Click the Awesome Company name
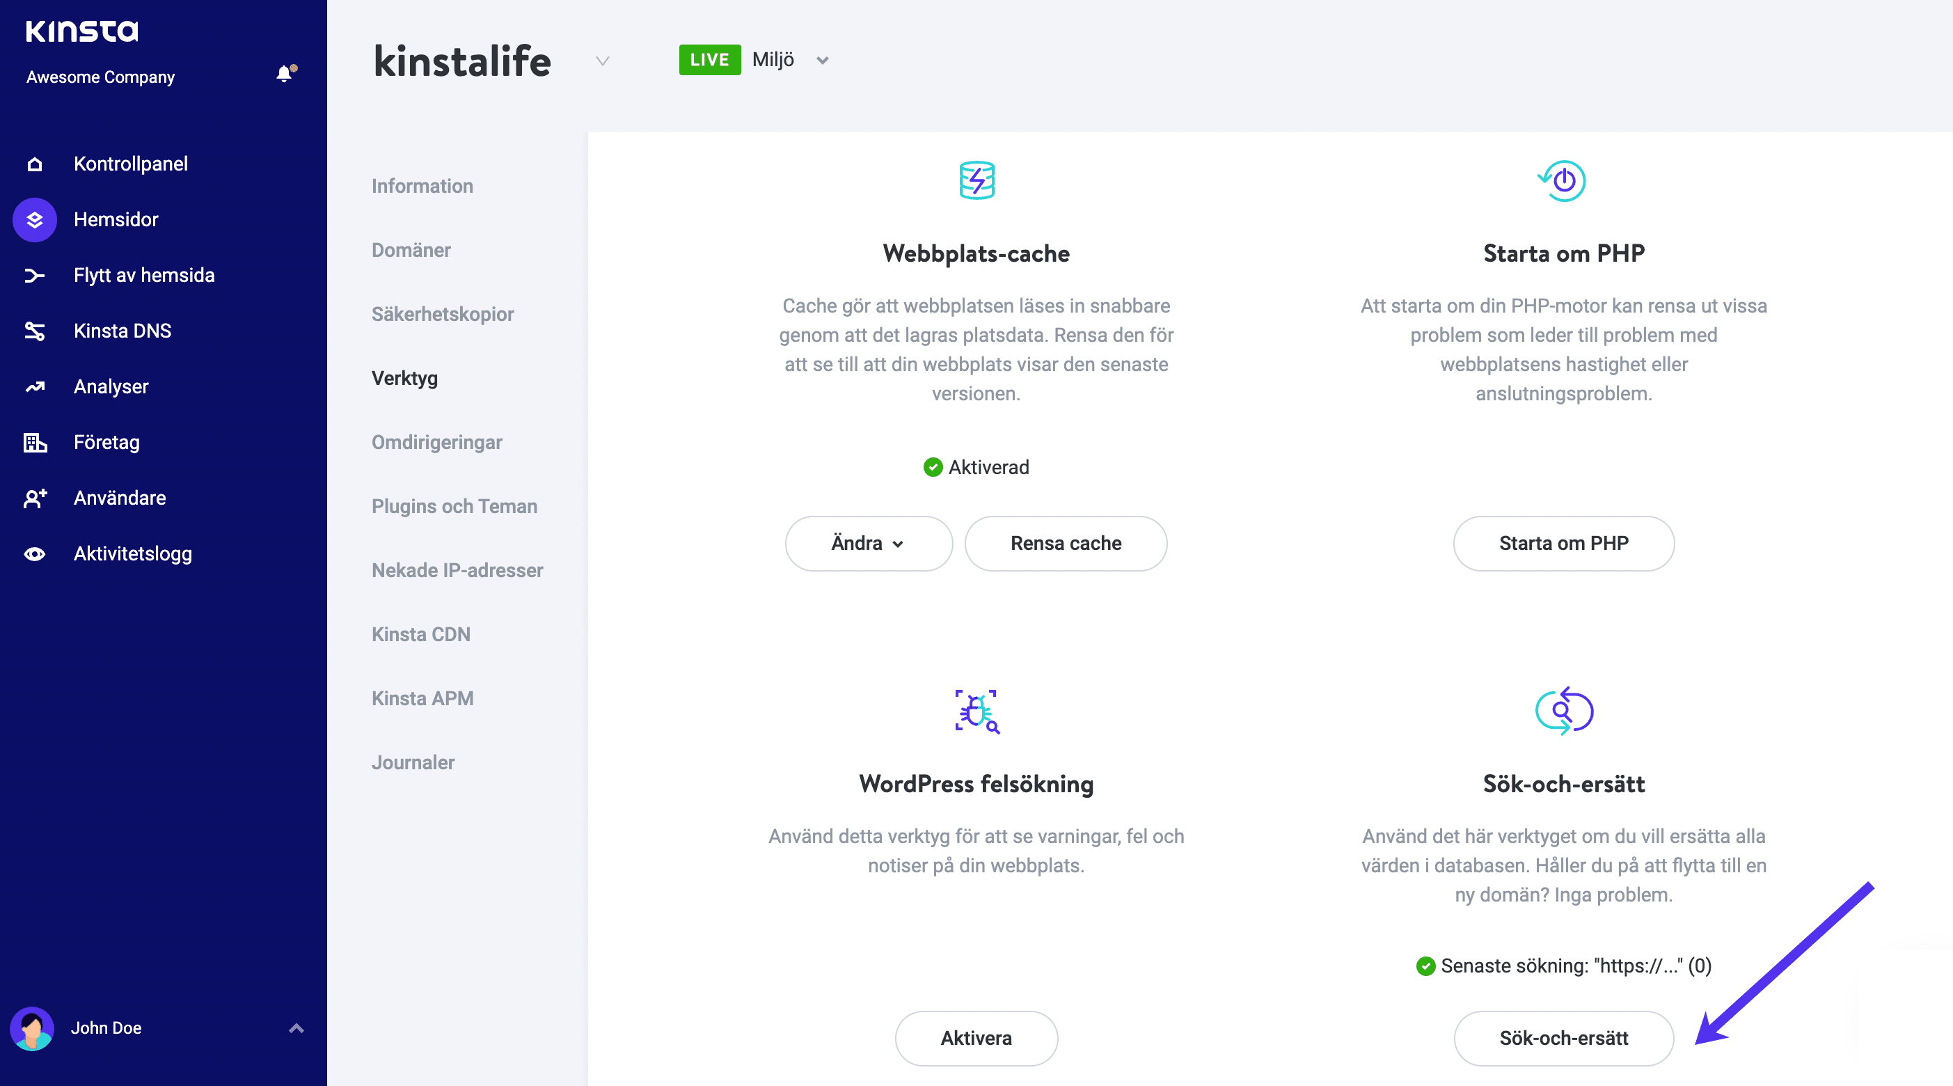 (100, 77)
